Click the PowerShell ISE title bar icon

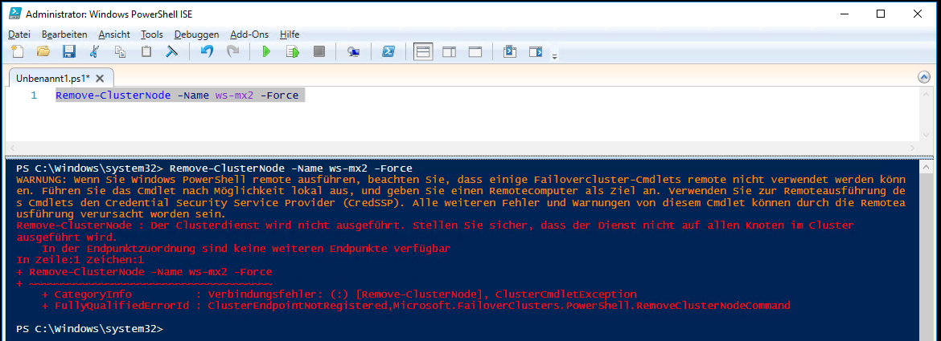[15, 14]
